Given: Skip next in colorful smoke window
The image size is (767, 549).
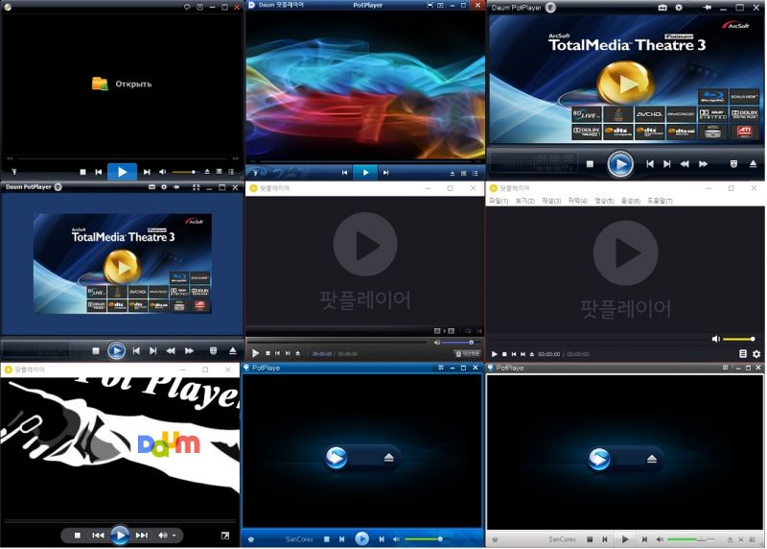Looking at the screenshot, I should (x=386, y=173).
